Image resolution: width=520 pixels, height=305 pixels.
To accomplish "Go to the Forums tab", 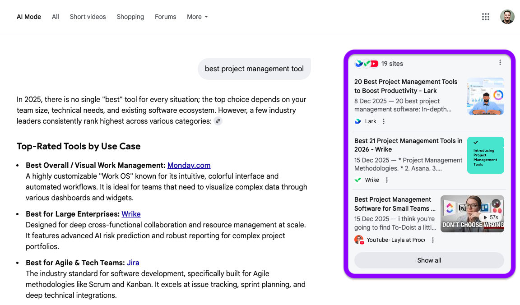I will [x=165, y=17].
